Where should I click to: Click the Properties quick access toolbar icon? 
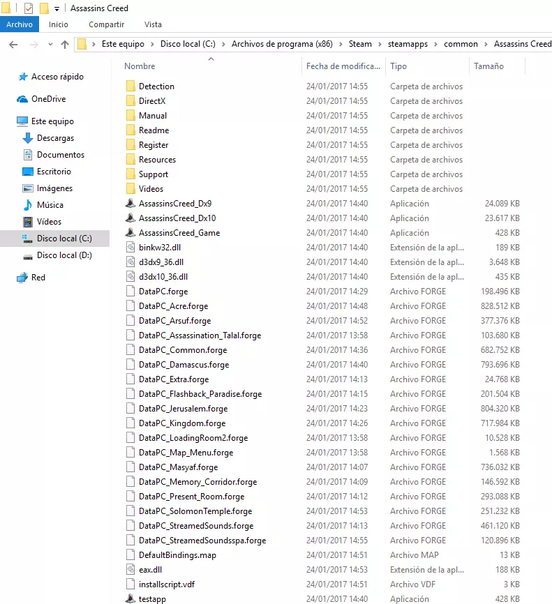point(29,8)
